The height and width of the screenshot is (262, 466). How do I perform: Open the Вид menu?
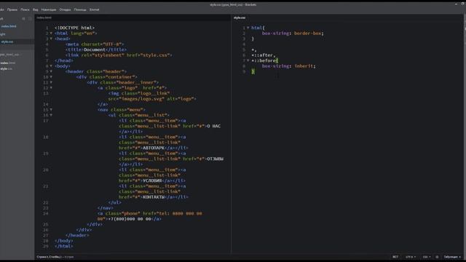coord(36,9)
